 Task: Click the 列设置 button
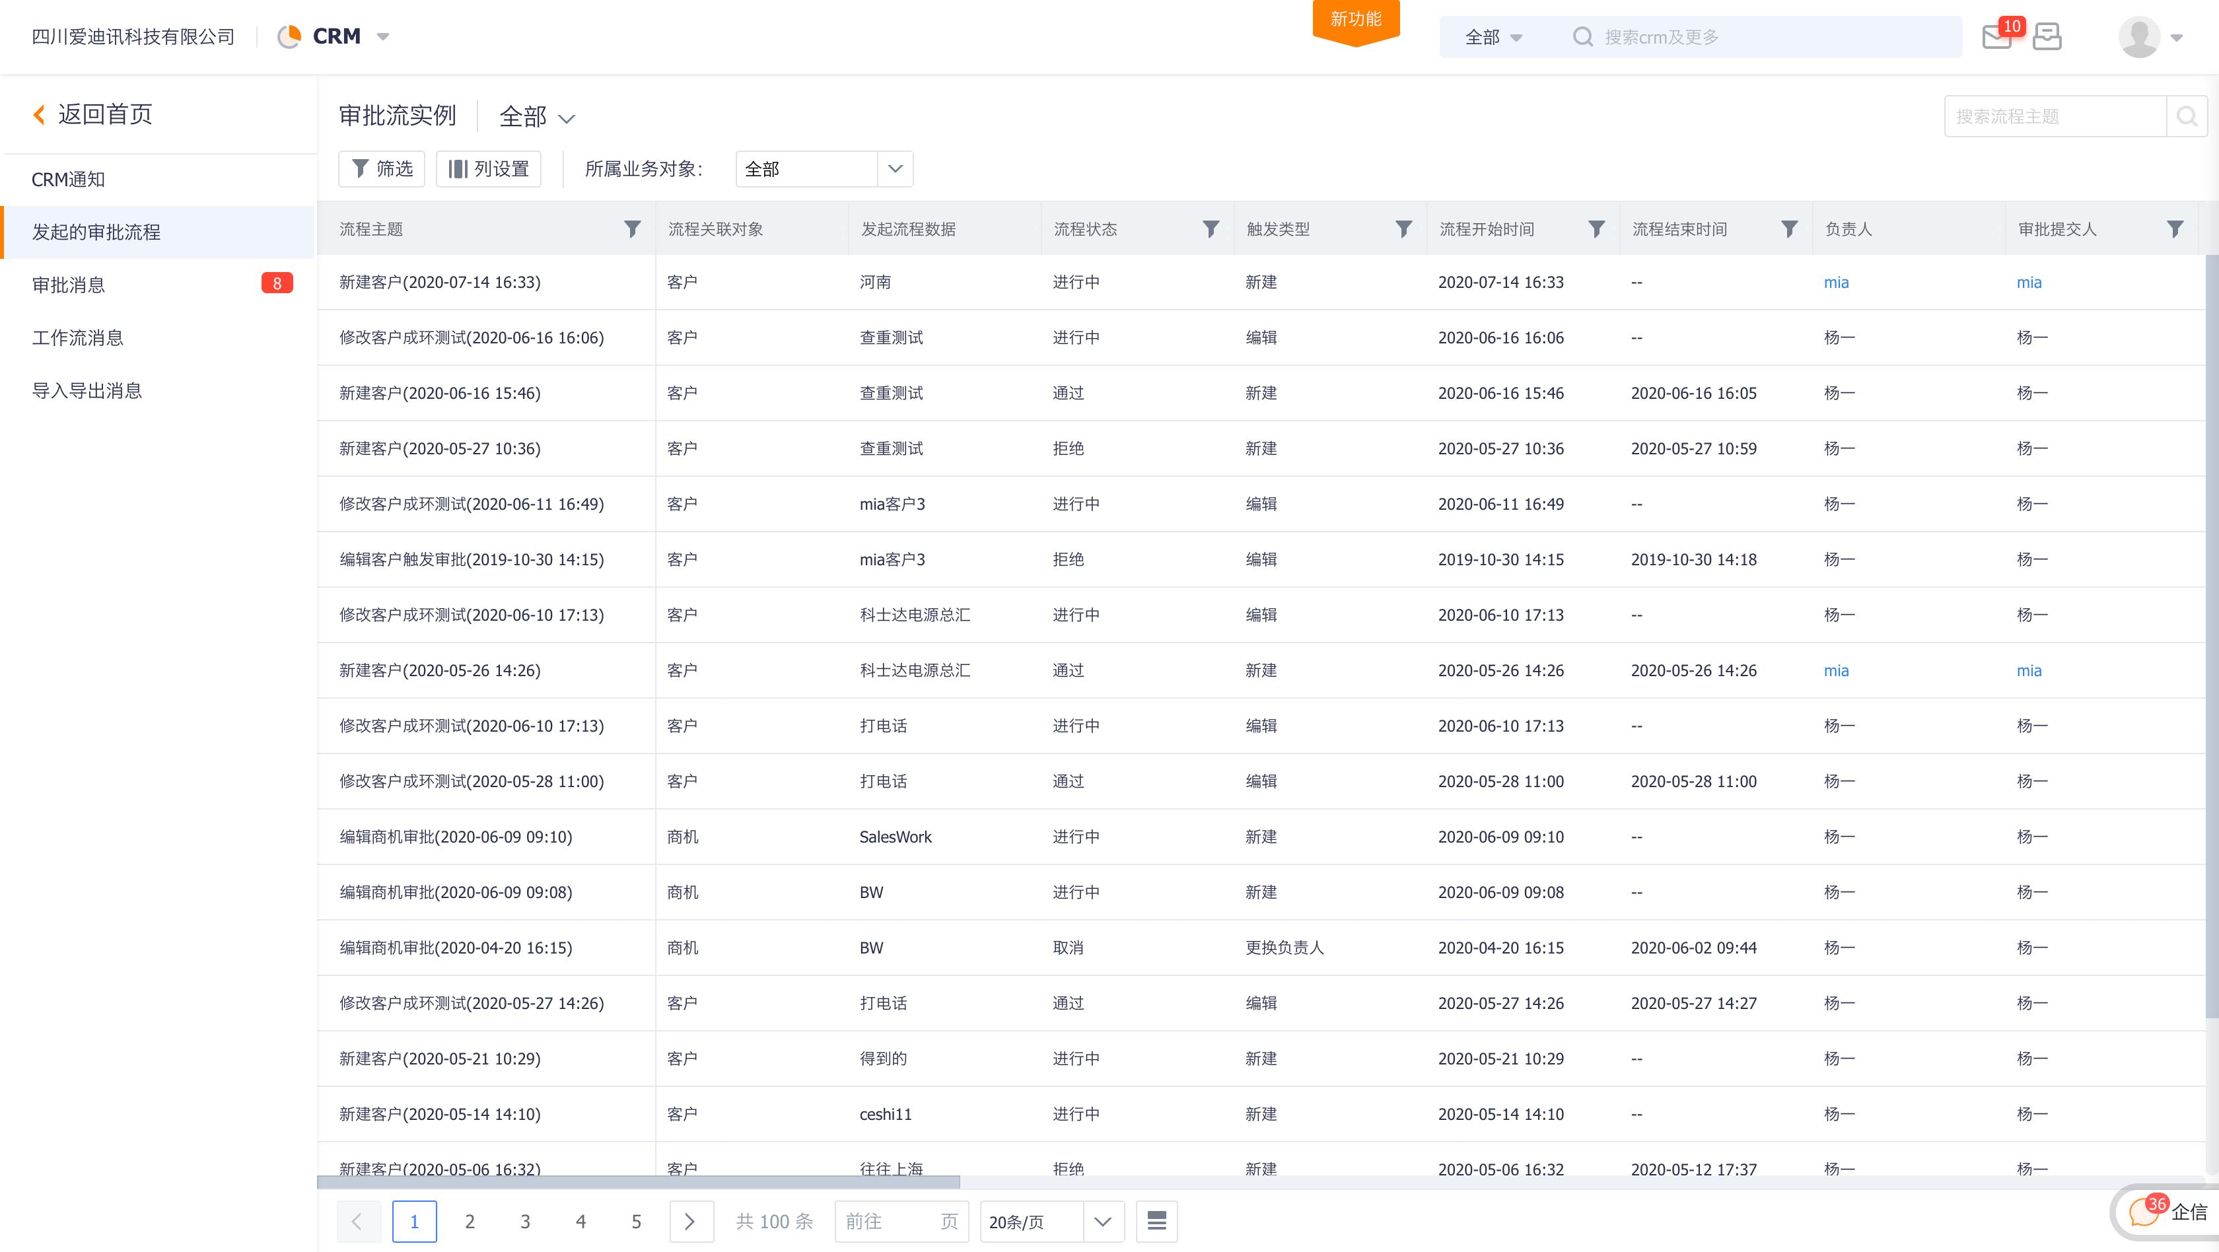489,169
